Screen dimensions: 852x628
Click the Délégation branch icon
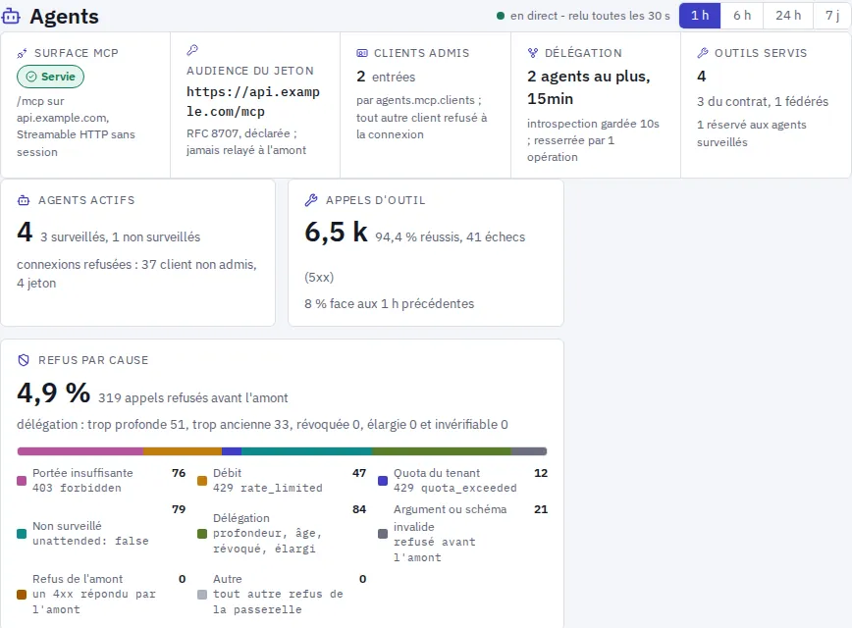(532, 53)
